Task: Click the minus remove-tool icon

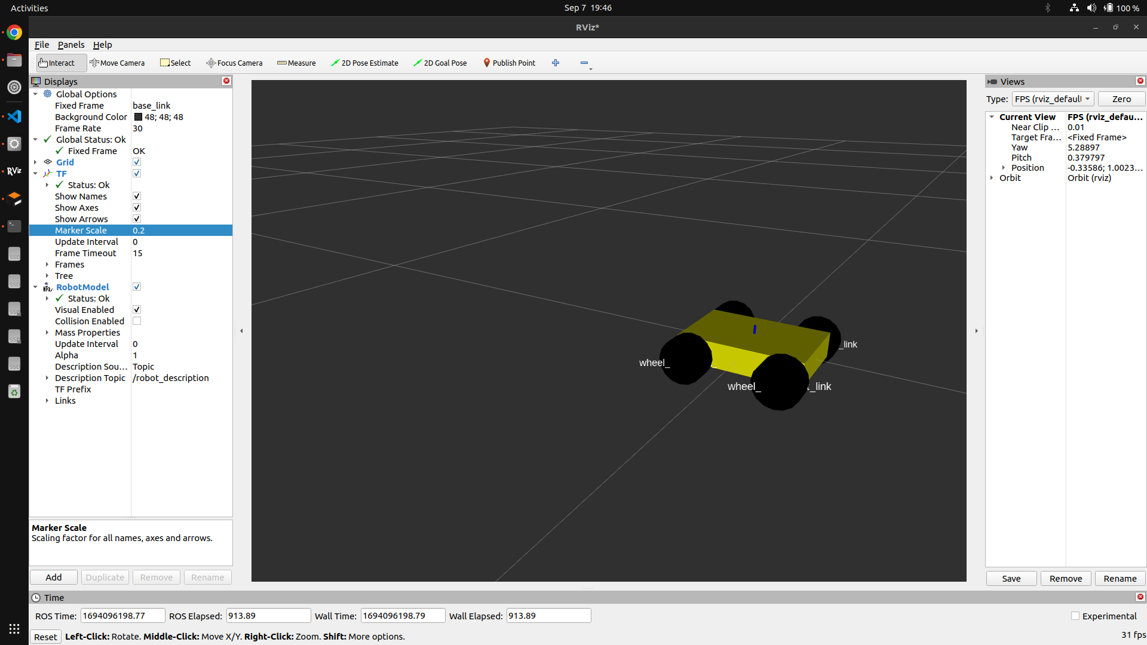Action: [584, 63]
